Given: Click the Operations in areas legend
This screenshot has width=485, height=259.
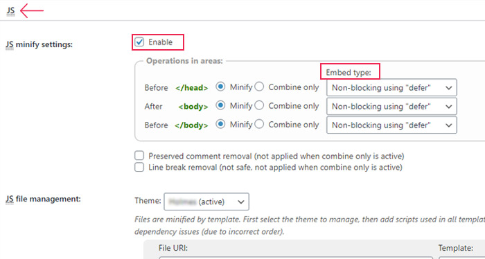Looking at the screenshot, I should tap(184, 61).
